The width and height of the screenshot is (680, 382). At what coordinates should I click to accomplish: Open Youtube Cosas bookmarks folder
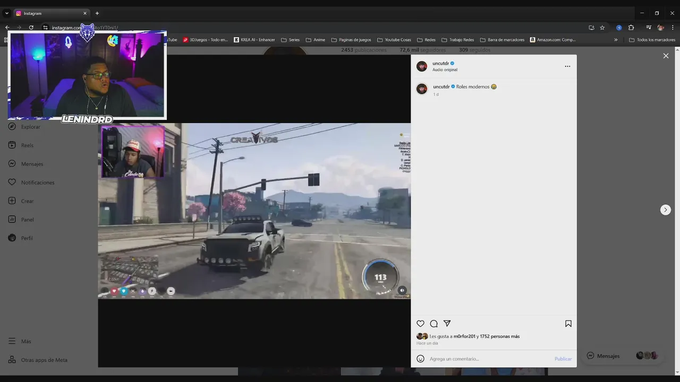[394, 40]
